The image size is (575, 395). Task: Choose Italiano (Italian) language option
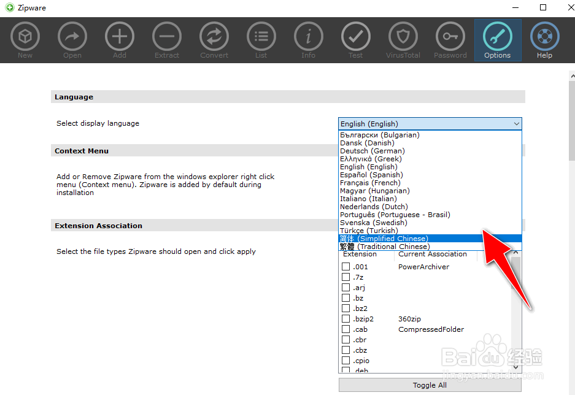(430, 199)
